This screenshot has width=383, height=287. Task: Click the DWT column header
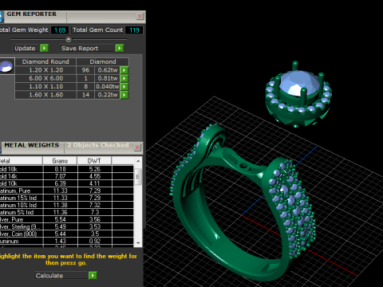(x=94, y=161)
